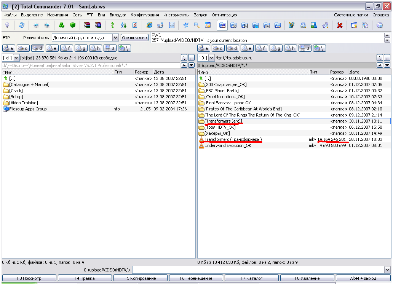The image size is (393, 284).
Task: Click the magic wand toolbar icon
Action: [x=291, y=26]
